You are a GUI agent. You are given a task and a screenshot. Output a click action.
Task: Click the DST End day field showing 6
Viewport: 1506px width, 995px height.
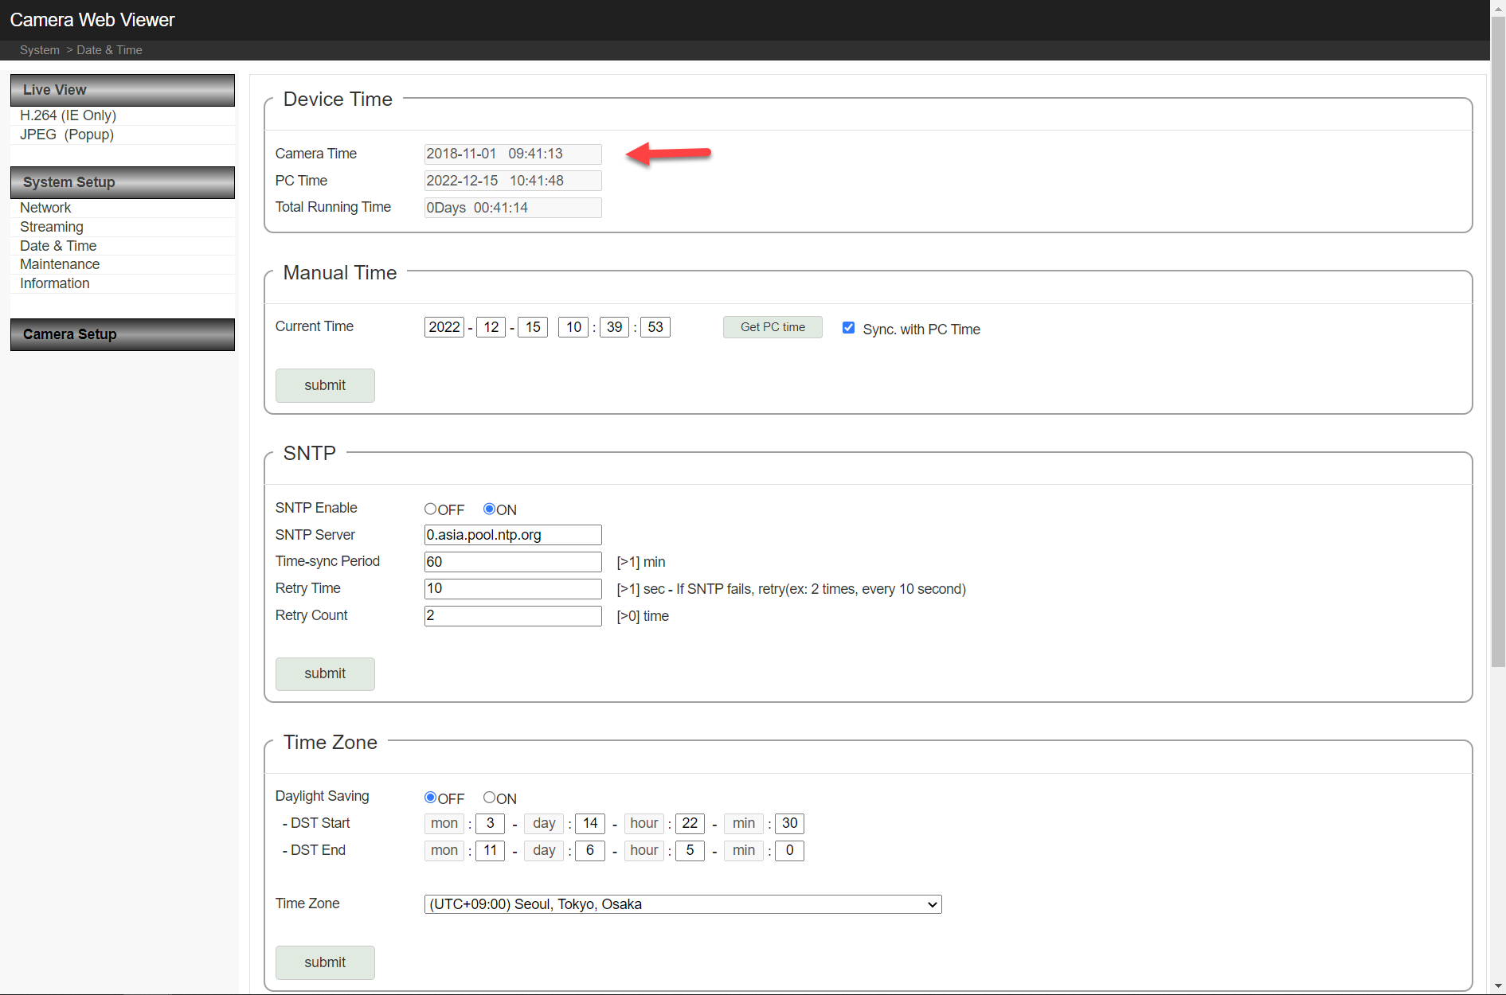590,850
